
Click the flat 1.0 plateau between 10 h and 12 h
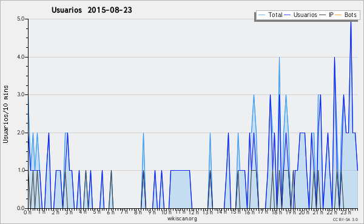[180, 171]
